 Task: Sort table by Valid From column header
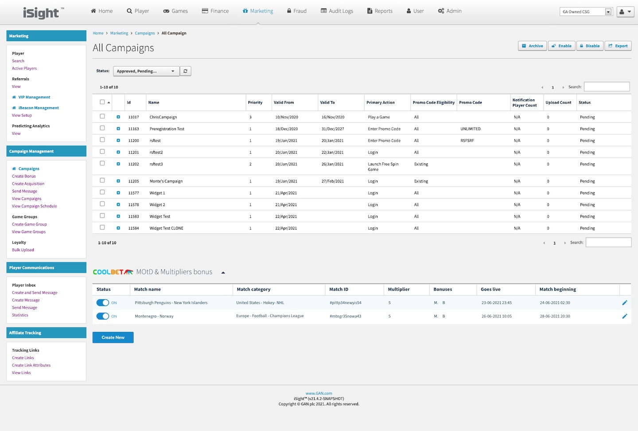click(284, 102)
